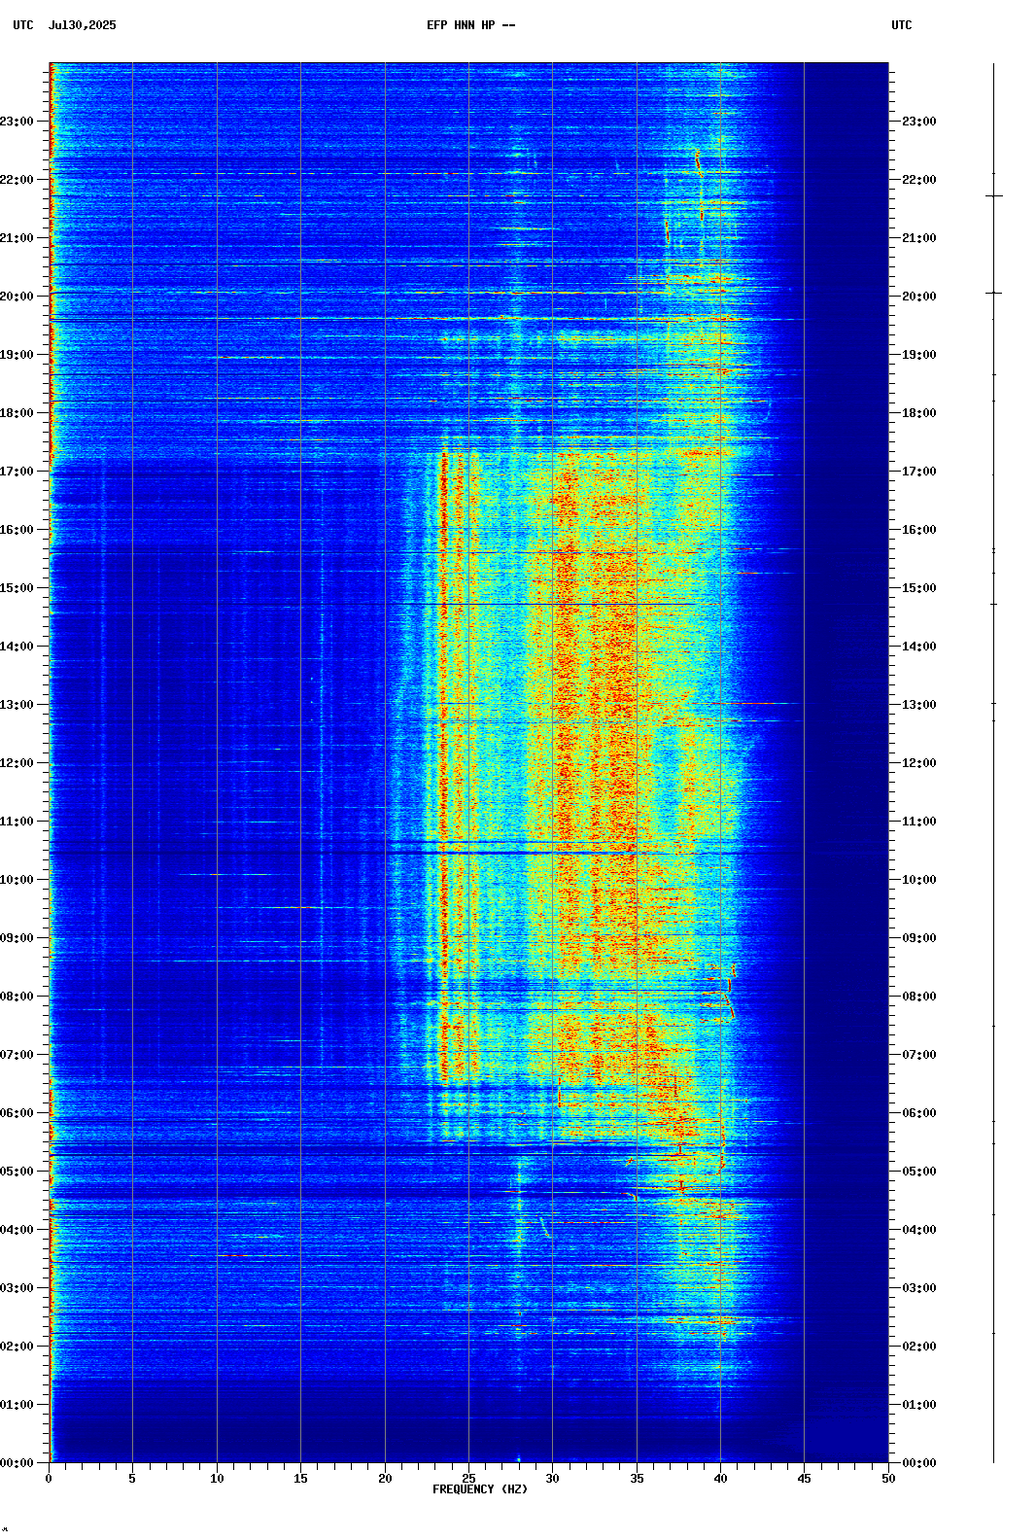The height and width of the screenshot is (1540, 1036).
Task: Select the 16:00 label on the right time axis
Action: tap(919, 530)
